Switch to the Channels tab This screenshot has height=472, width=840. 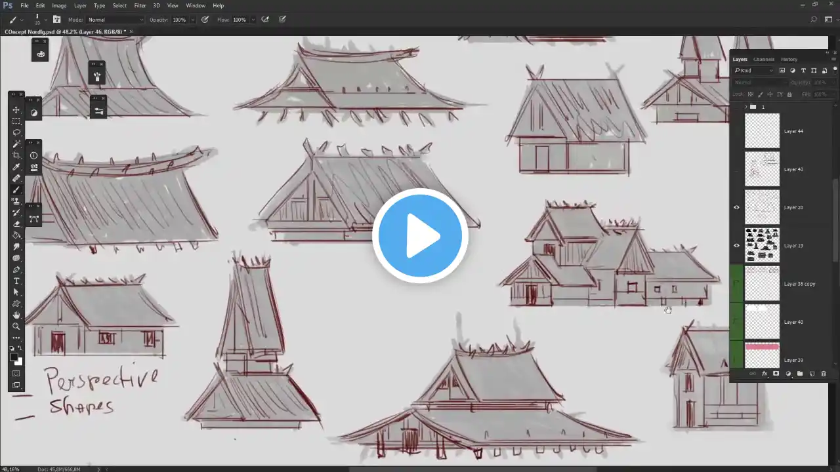coord(764,59)
